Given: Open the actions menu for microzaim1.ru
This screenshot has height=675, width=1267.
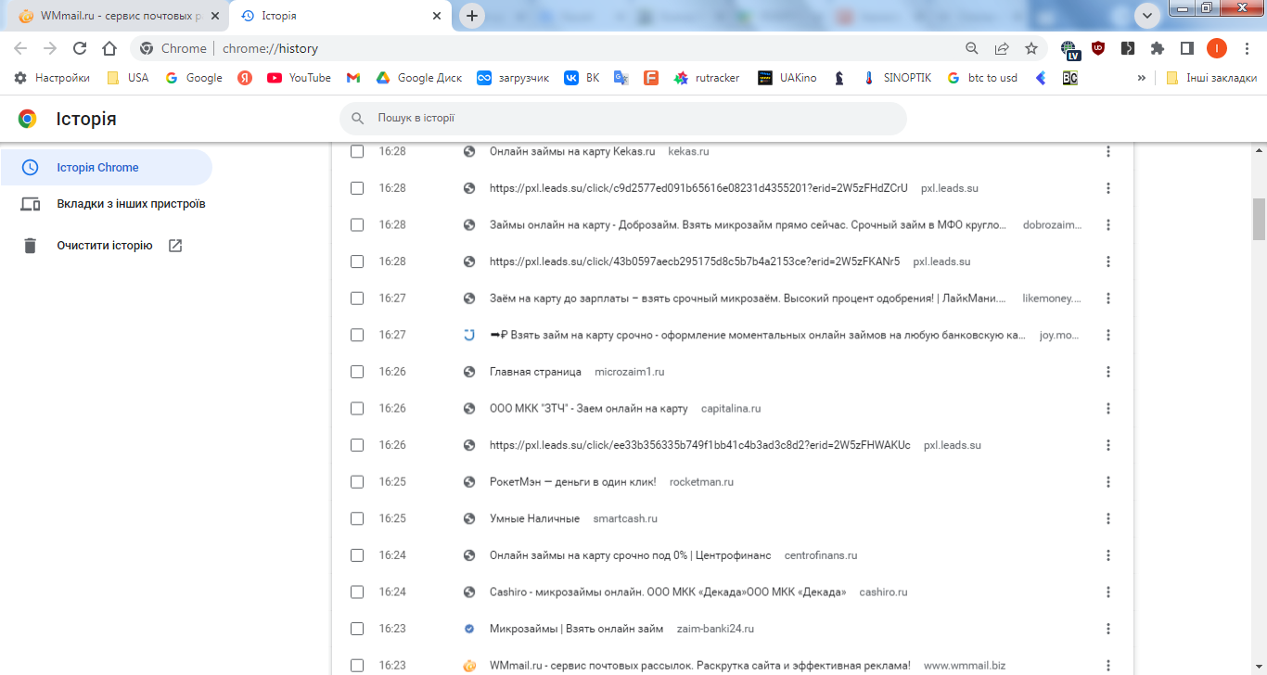Looking at the screenshot, I should (x=1108, y=372).
